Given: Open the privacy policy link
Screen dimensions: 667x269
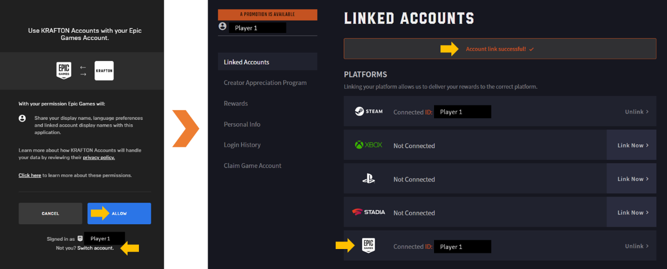Looking at the screenshot, I should (99, 158).
